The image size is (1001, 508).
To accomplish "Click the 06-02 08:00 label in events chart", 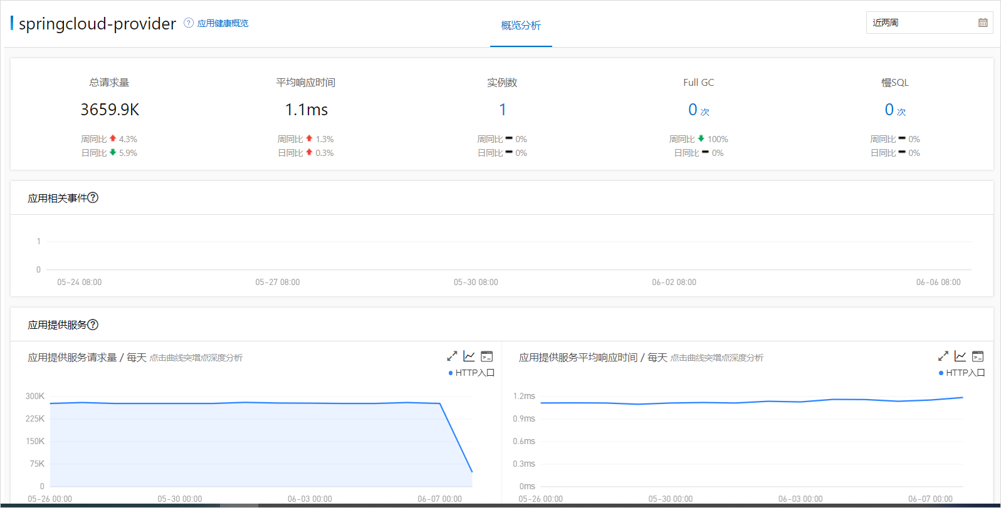I will [x=674, y=283].
